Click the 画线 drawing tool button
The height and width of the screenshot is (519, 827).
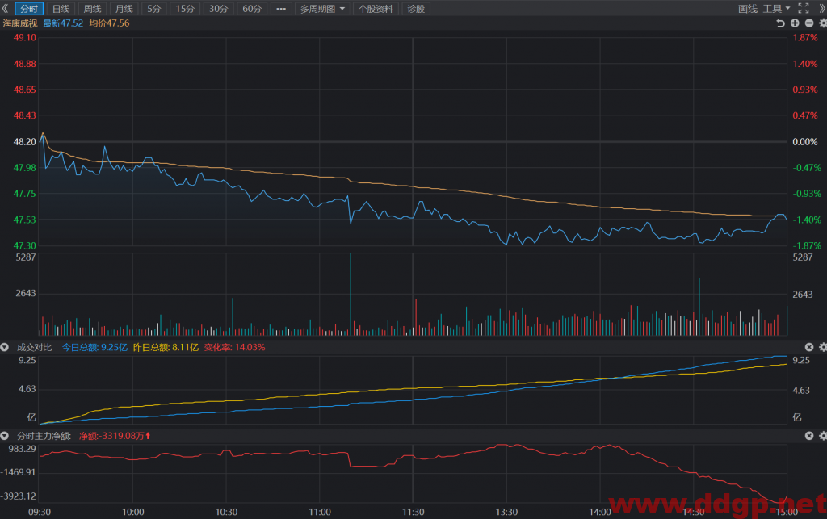tap(747, 8)
